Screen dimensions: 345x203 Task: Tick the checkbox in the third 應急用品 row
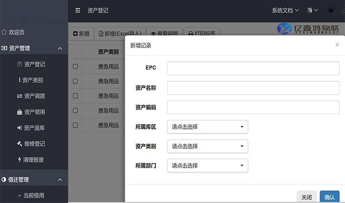[x=75, y=96]
